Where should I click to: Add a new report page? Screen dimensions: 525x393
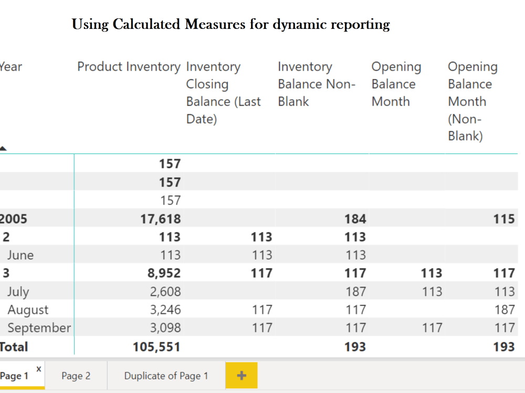pyautogui.click(x=241, y=375)
